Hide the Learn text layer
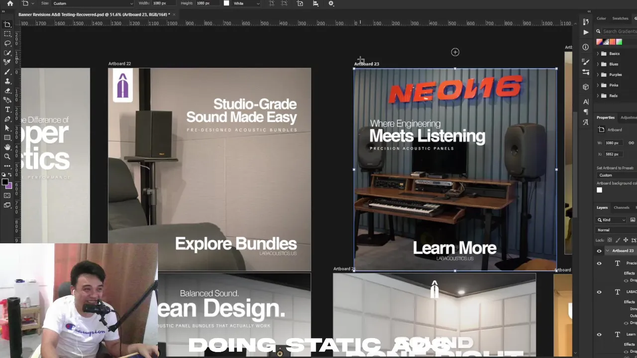This screenshot has width=637, height=358. coord(599,335)
